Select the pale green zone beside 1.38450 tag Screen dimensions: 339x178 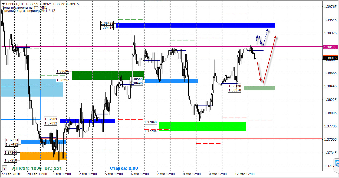point(259,88)
